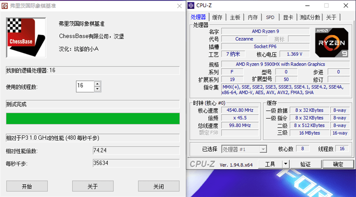
Task: Click the process value 7 纳米
Action: (233, 54)
